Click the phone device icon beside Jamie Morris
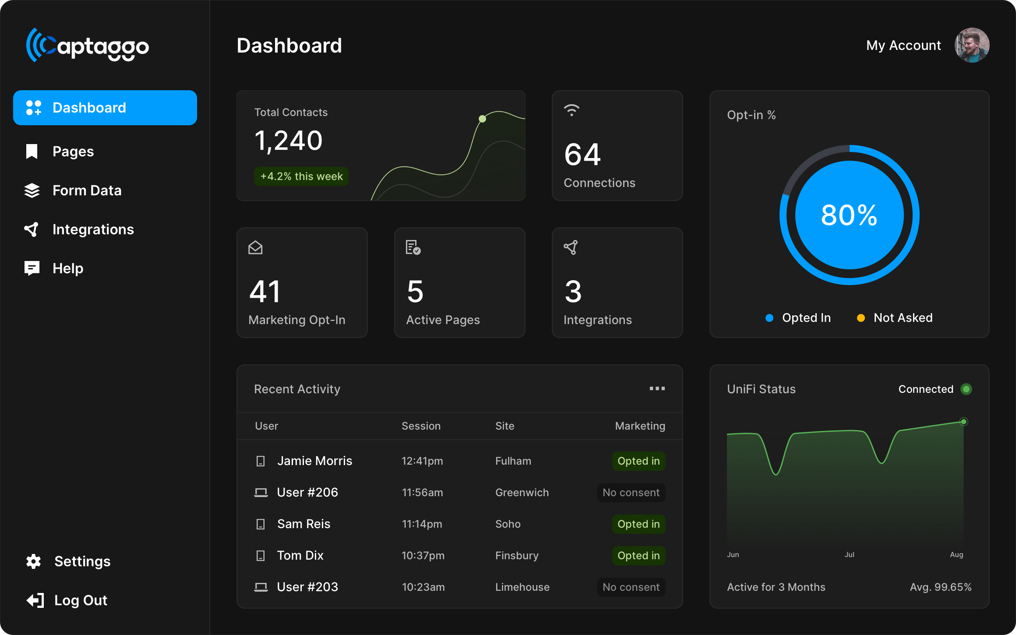Viewport: 1016px width, 635px height. pos(261,461)
